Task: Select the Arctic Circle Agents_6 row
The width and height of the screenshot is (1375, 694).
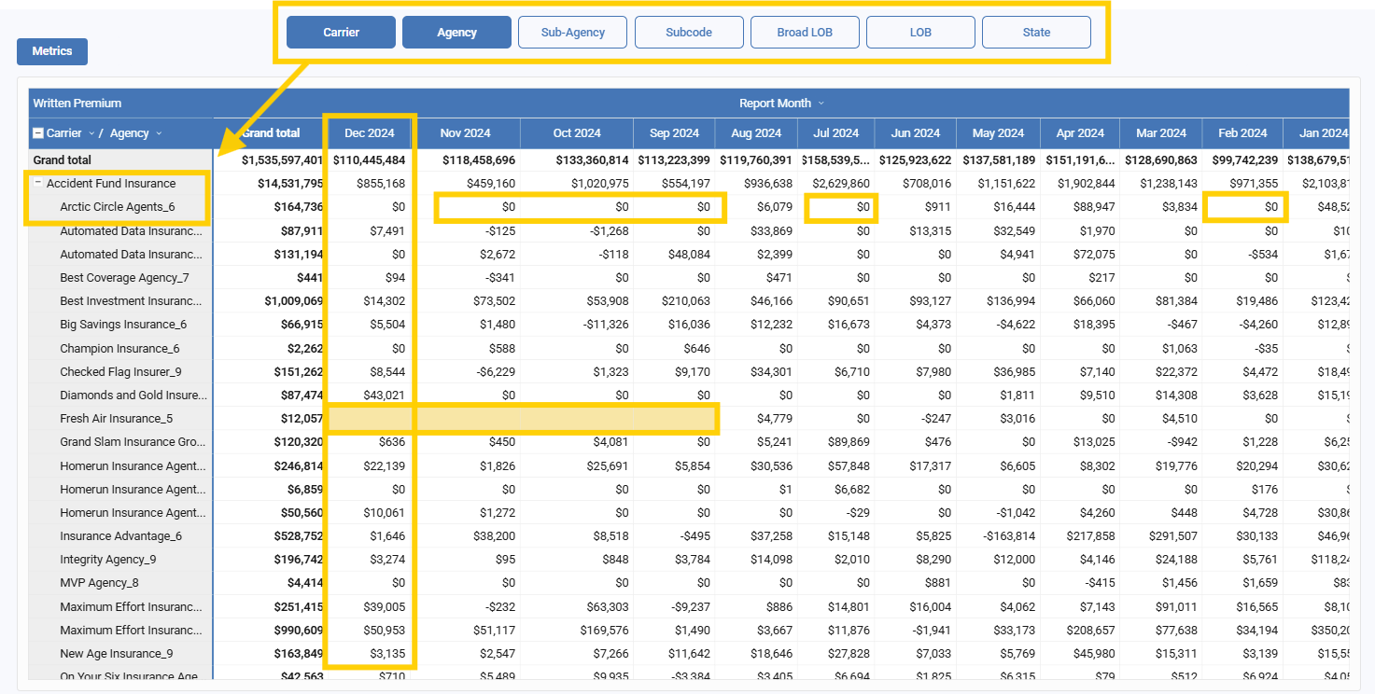Action: pos(117,207)
